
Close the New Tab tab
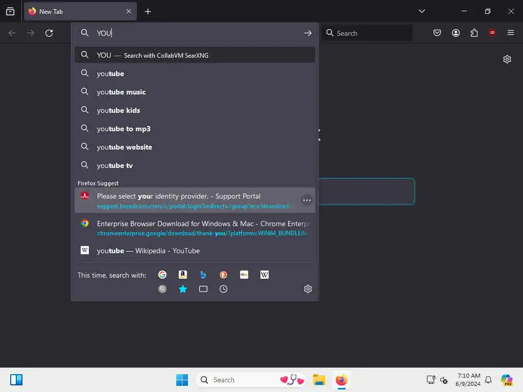point(129,11)
